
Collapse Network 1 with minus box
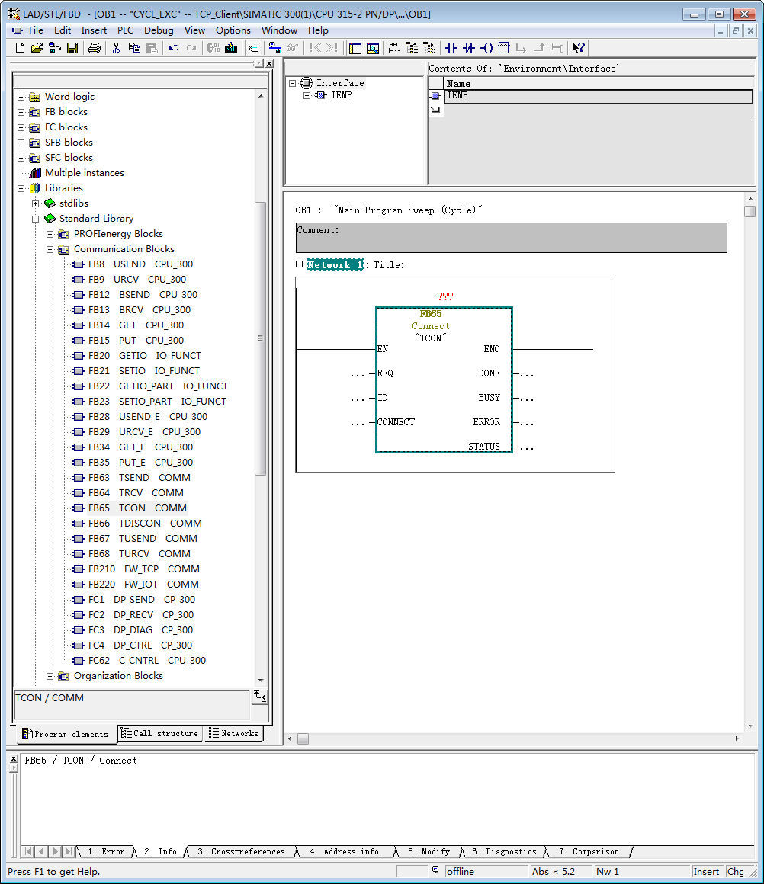click(x=299, y=264)
